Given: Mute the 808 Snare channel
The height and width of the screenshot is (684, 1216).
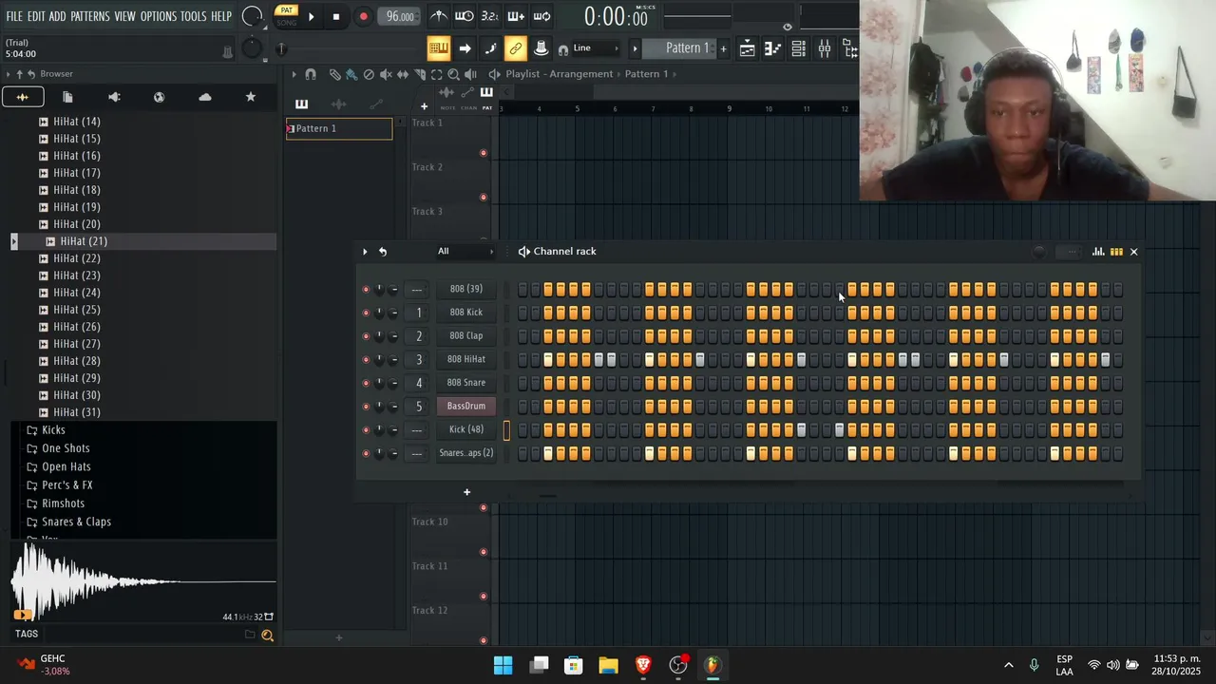Looking at the screenshot, I should 366,383.
